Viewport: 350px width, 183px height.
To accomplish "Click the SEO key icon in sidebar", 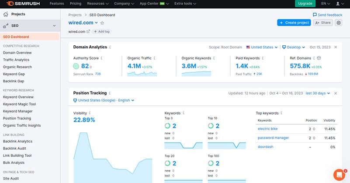I will (6, 26).
